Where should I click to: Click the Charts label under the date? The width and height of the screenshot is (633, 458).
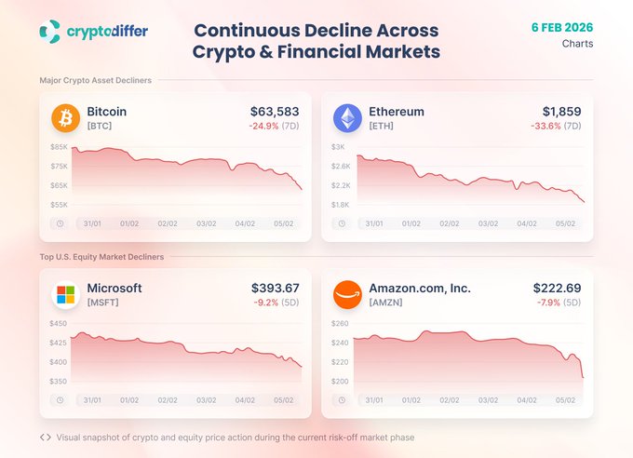[x=577, y=43]
